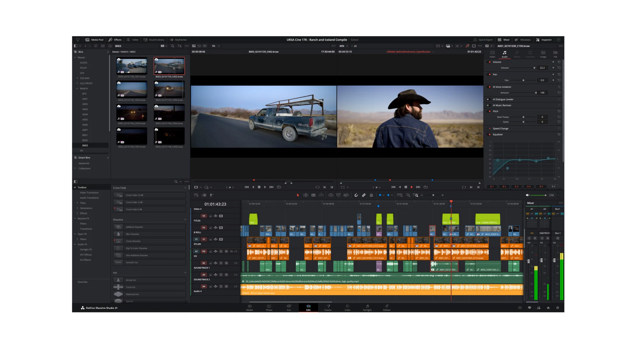The width and height of the screenshot is (636, 348).
Task: Open the Inspector panel
Action: point(544,39)
